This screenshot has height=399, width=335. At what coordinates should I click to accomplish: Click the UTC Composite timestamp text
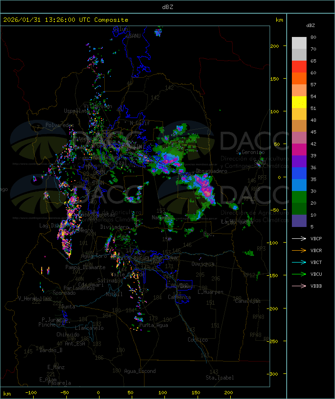[x=66, y=20]
